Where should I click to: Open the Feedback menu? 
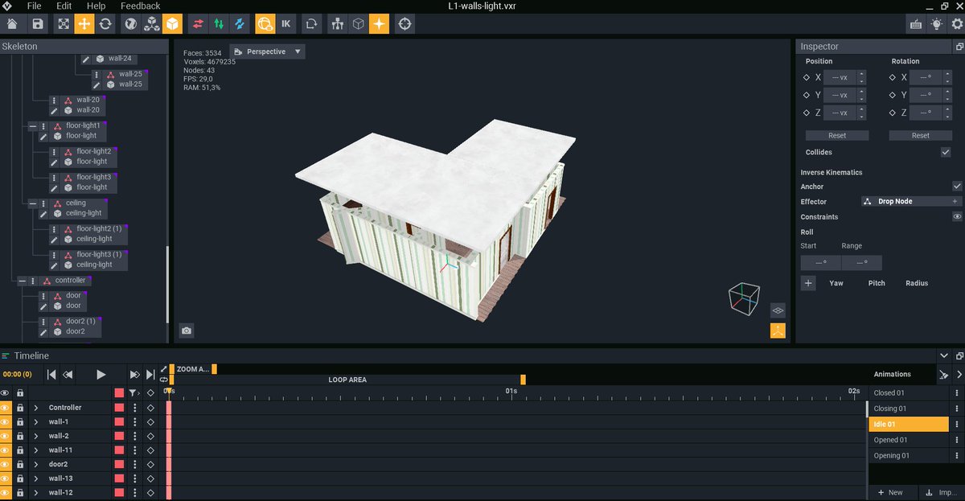(x=141, y=6)
